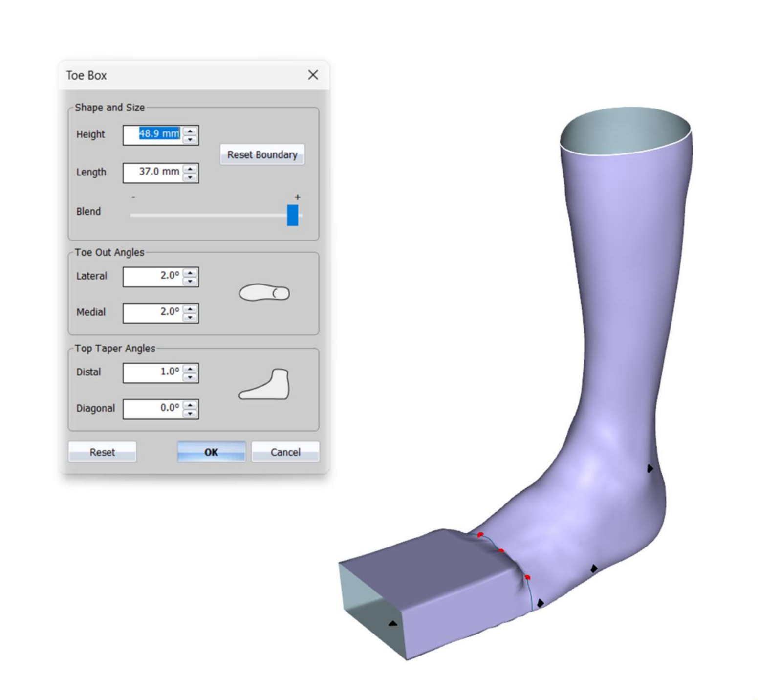Select the black marker below the boundary curve
Viewport: 758px width, 700px height.
click(540, 603)
